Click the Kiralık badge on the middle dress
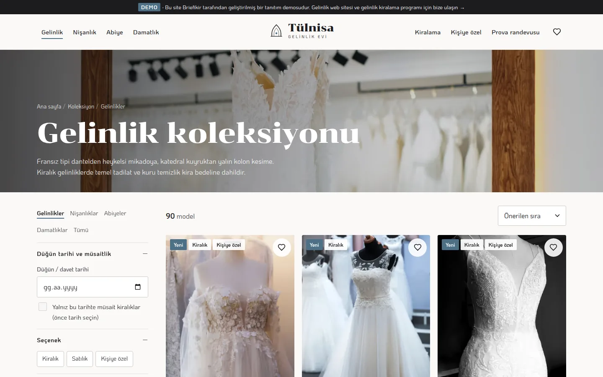603x377 pixels. point(336,245)
